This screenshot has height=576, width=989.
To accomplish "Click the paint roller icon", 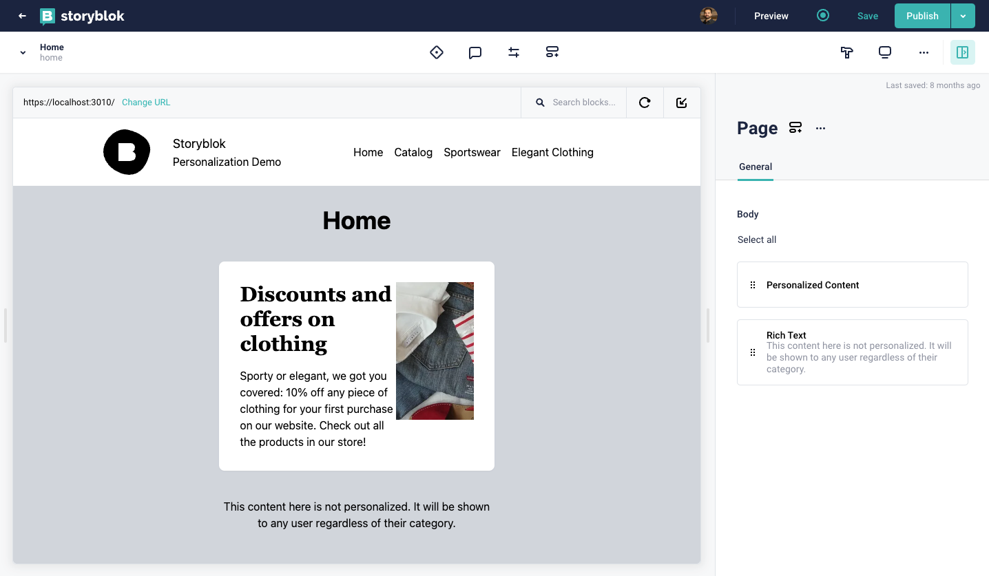I will pos(847,52).
